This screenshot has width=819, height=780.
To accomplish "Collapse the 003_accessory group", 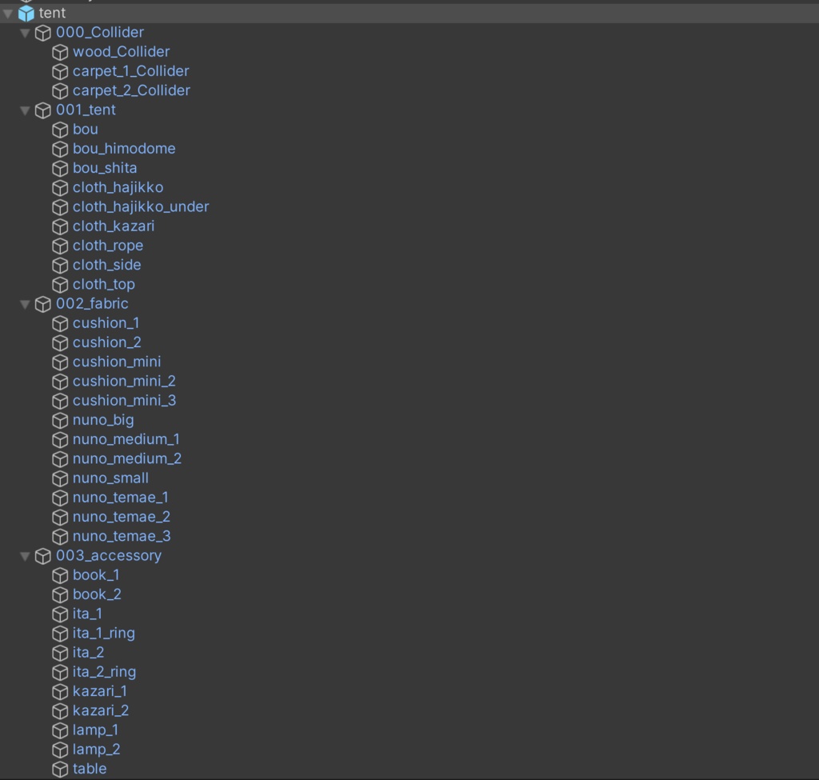I will tap(25, 556).
